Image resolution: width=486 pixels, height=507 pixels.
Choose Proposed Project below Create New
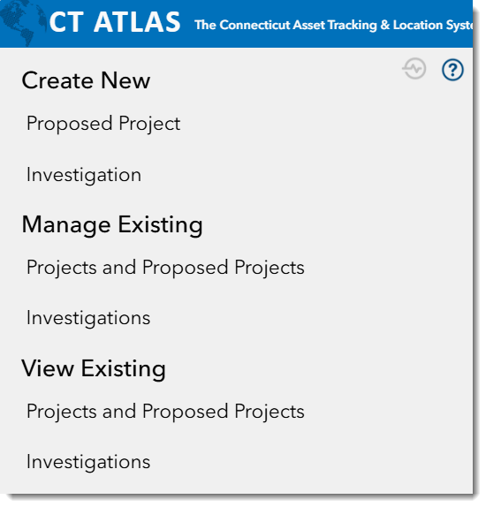point(103,124)
